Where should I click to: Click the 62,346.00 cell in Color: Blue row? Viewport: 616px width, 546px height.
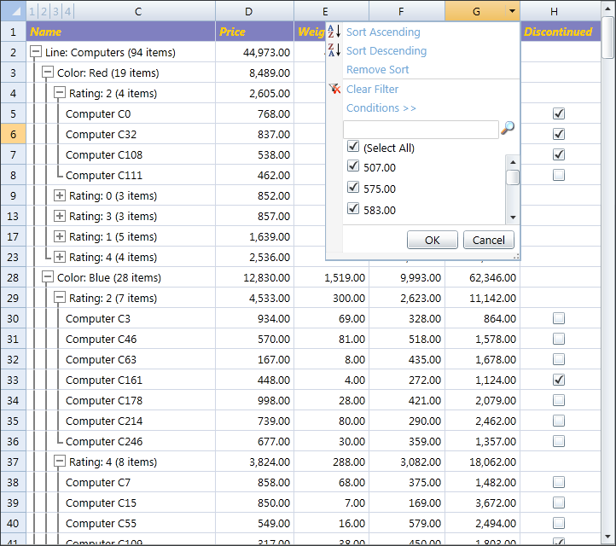pyautogui.click(x=482, y=278)
